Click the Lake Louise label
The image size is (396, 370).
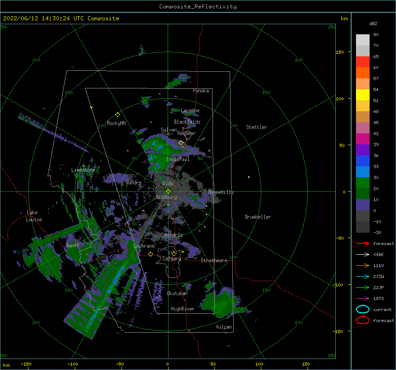click(34, 216)
